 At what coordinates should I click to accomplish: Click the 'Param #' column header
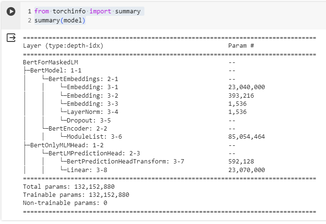tap(241, 45)
